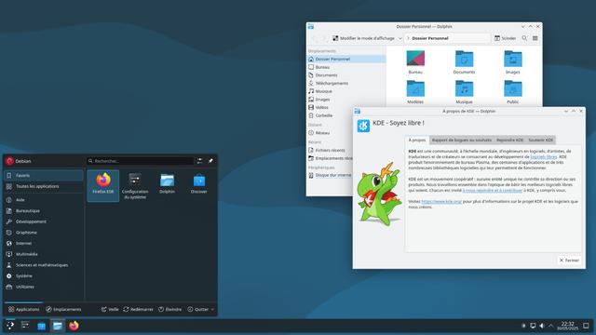Open the volume tray icon

pos(542,326)
